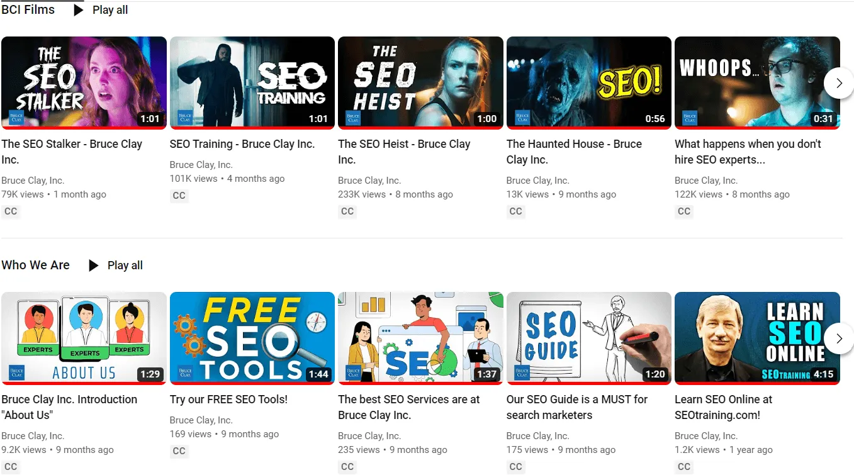Image resolution: width=854 pixels, height=475 pixels.
Task: Open The SEO Heist video thumbnail
Action: (420, 82)
